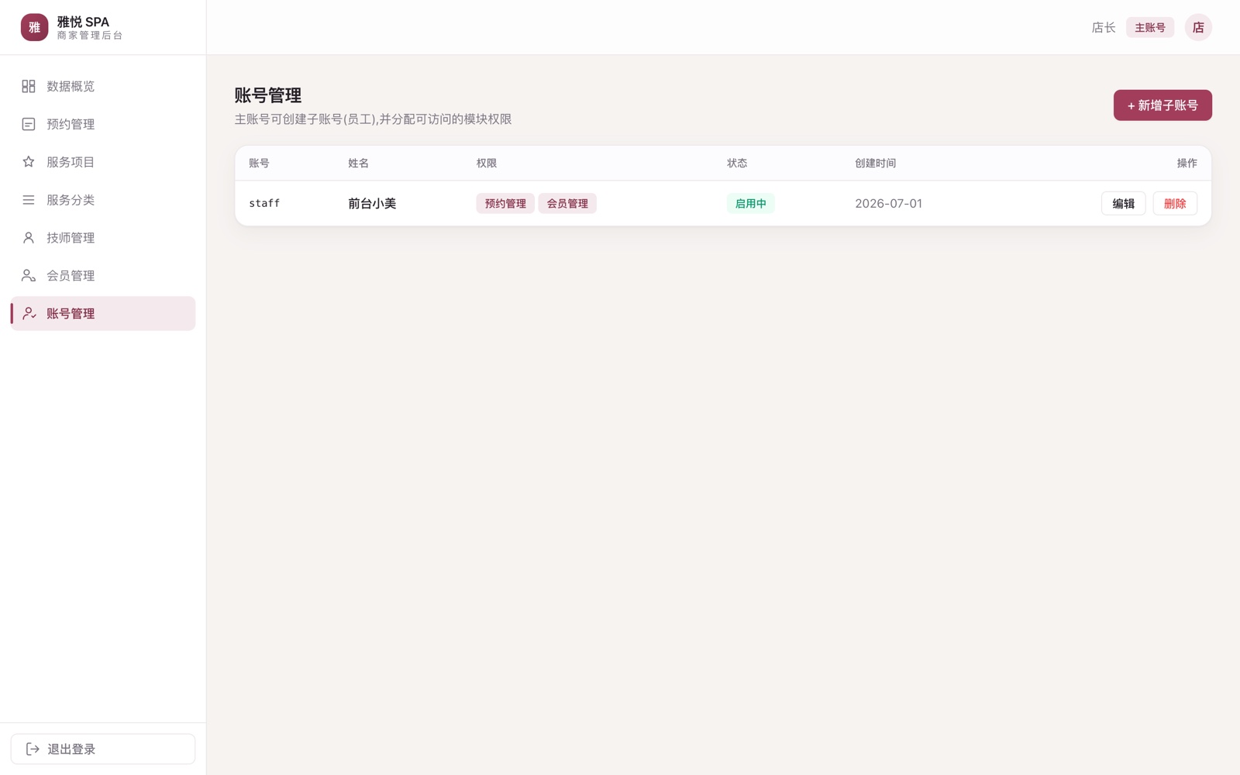Click the 技师管理 person icon
Screen dimensions: 1240x775
pos(29,238)
